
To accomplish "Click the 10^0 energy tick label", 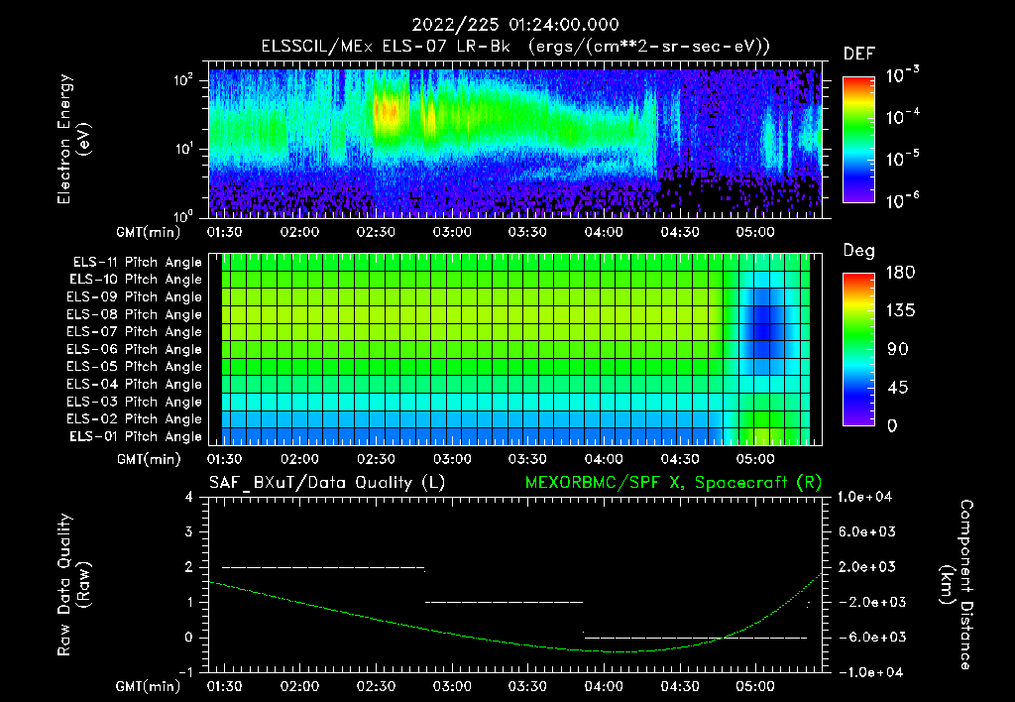I will pos(182,215).
